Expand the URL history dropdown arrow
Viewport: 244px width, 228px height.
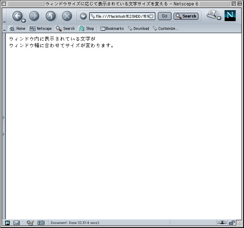151,16
